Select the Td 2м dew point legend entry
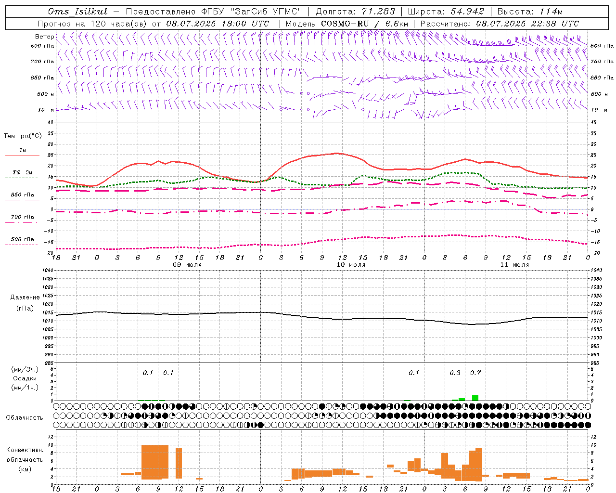This screenshot has height=493, width=616. tap(23, 172)
